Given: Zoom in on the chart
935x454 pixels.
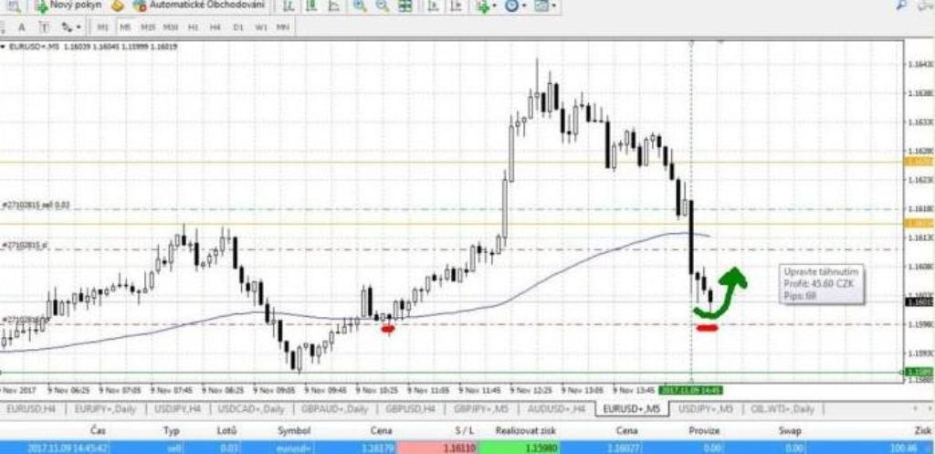Looking at the screenshot, I should [x=360, y=6].
